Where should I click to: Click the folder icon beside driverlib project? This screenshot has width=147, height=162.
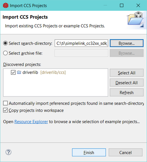[19, 72]
